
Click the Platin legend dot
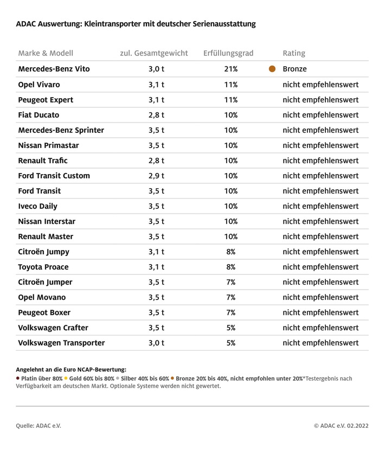pyautogui.click(x=18, y=378)
